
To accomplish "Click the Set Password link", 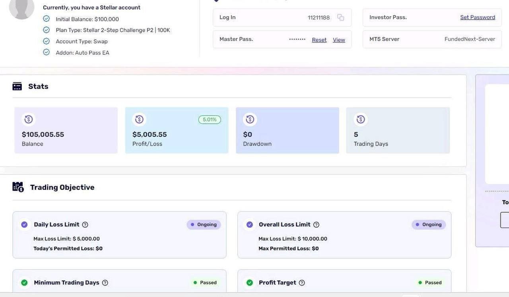I will [x=478, y=17].
